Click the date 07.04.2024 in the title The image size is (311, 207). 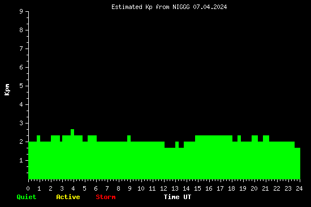[x=210, y=7]
